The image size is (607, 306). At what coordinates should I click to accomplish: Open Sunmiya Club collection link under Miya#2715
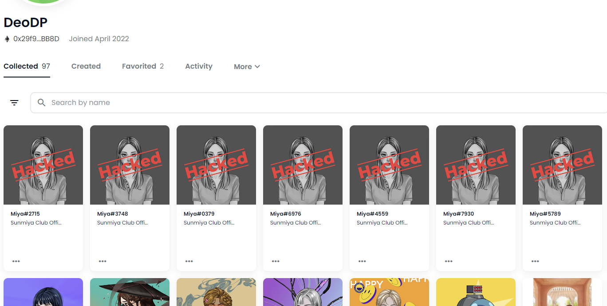pyautogui.click(x=36, y=223)
